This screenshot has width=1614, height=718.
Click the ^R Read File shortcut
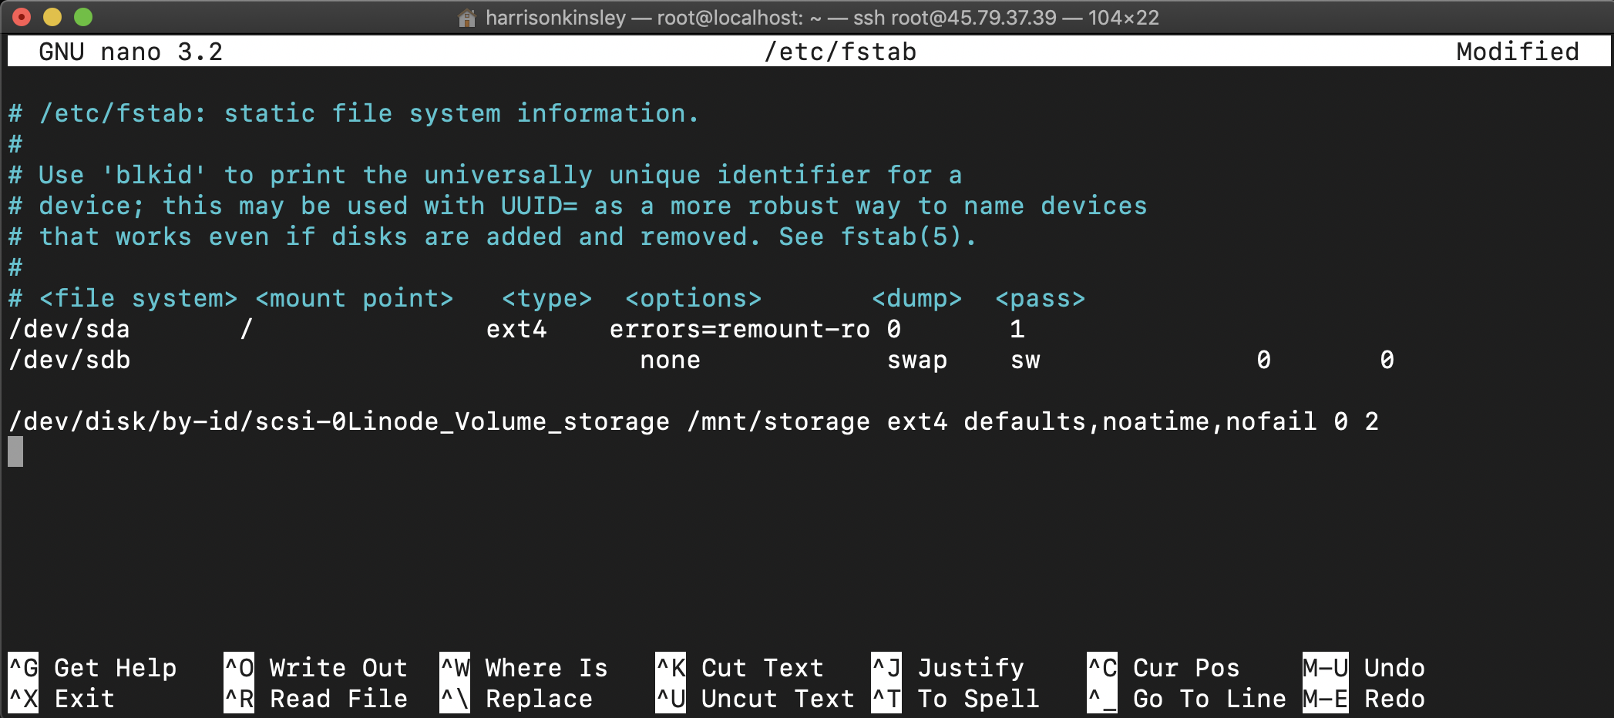tap(315, 698)
